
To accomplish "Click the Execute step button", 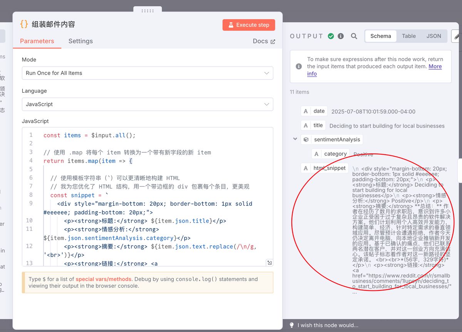I will click(x=249, y=25).
